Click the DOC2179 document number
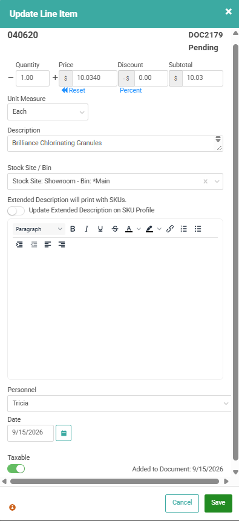Viewport: 239px width, 521px height. (x=206, y=35)
